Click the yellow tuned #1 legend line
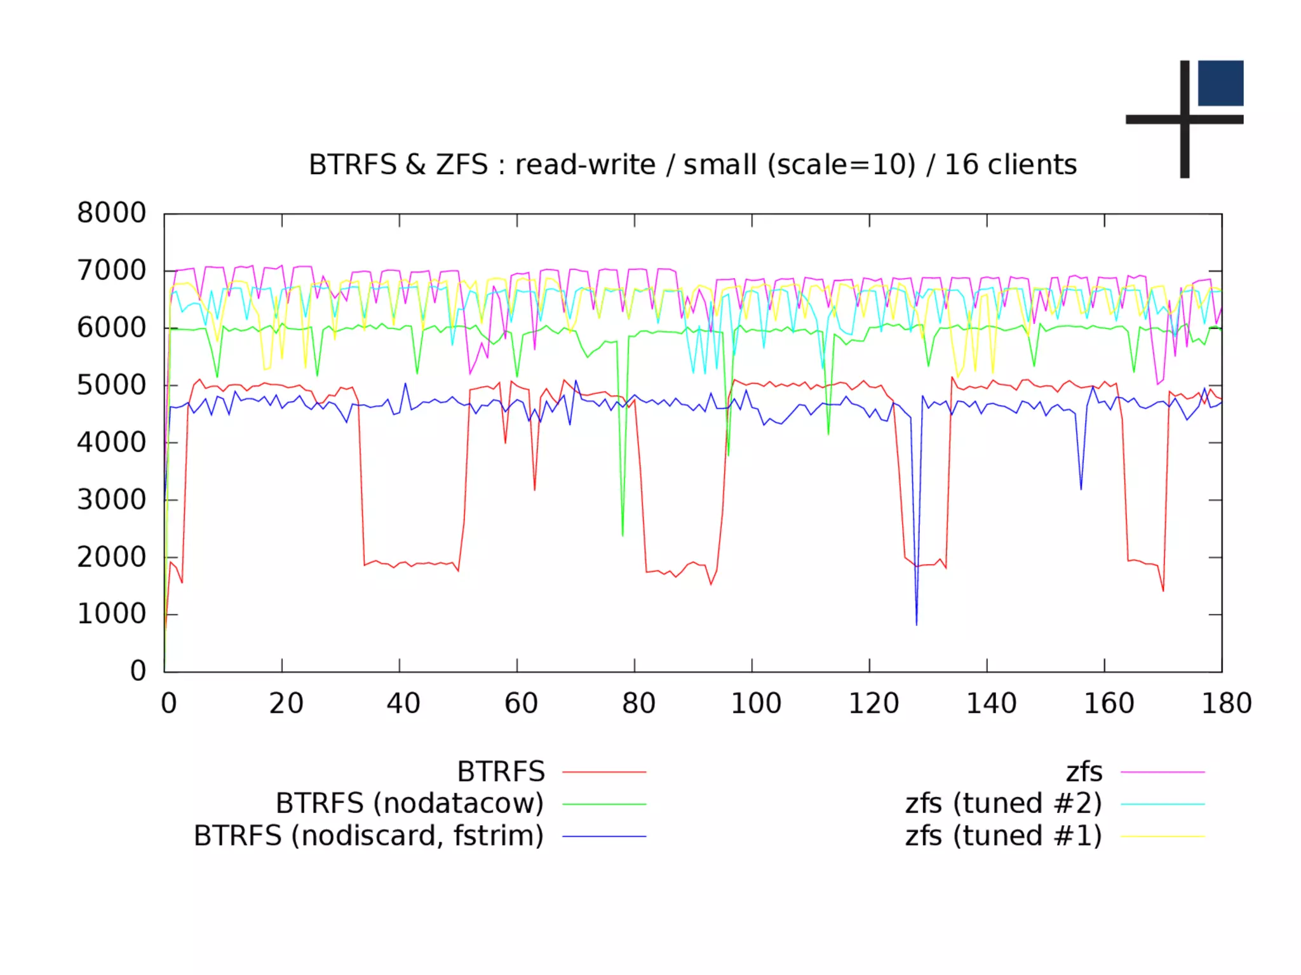The width and height of the screenshot is (1301, 975). coord(1162,837)
